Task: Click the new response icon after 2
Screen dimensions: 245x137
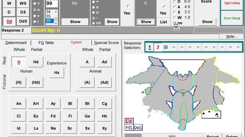Action: [166, 47]
